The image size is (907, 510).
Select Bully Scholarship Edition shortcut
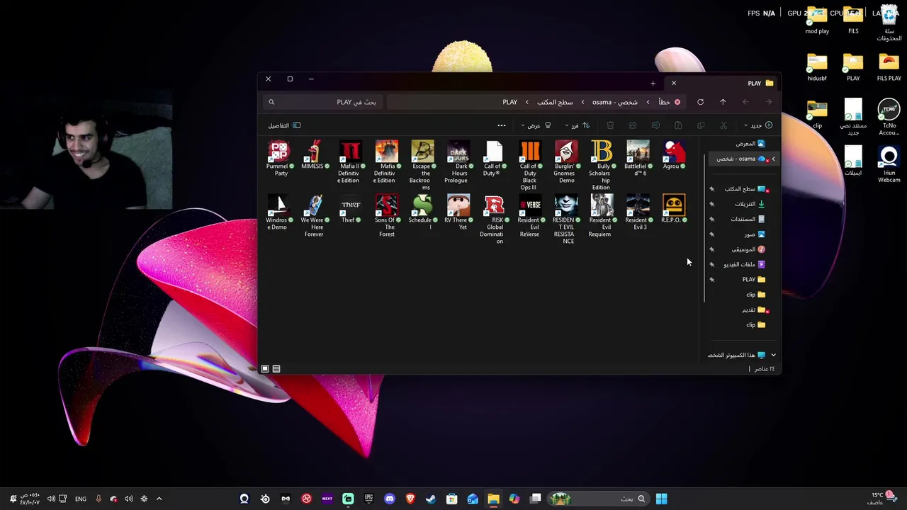click(x=602, y=165)
